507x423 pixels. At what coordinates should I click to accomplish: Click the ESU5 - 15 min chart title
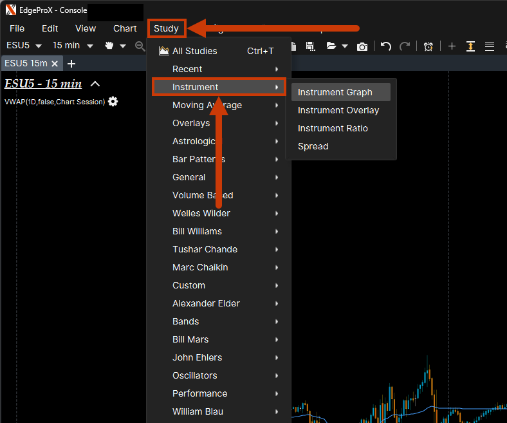tap(43, 84)
